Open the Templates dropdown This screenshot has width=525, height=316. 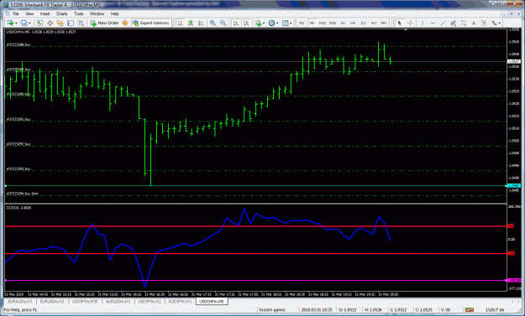291,23
